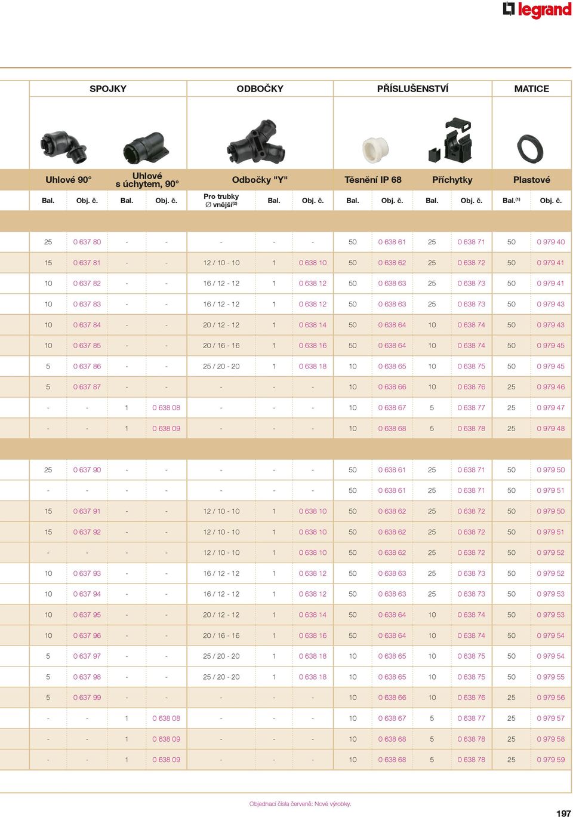The height and width of the screenshot is (817, 573).
Task: Click order number 0 637 90
Action: tap(87, 470)
